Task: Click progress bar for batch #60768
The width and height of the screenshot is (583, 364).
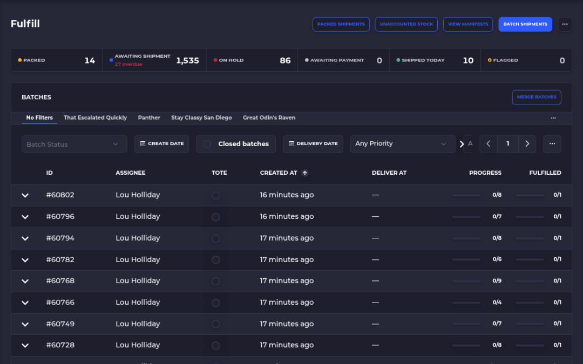Action: 466,281
